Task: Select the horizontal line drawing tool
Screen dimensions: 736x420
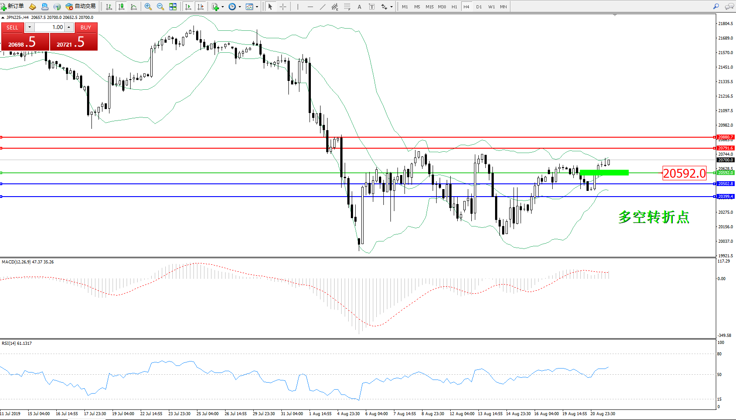Action: point(310,7)
